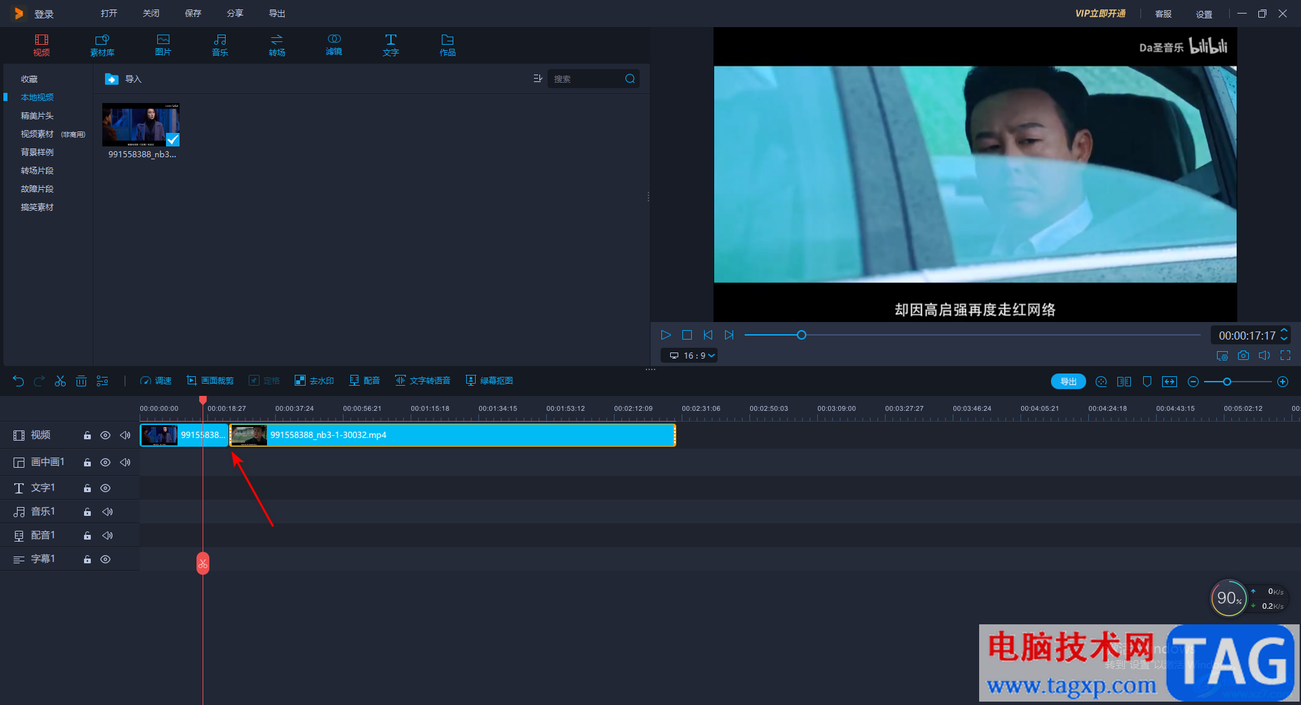1301x705 pixels.
Task: Select the 991558388_nb3 media thumbnail
Action: pyautogui.click(x=141, y=125)
